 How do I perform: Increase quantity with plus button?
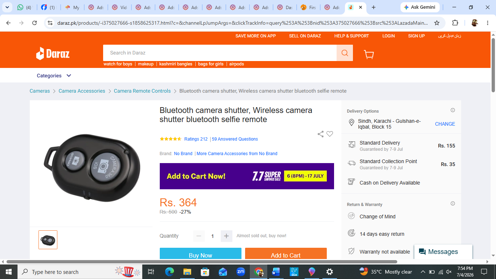tap(226, 236)
